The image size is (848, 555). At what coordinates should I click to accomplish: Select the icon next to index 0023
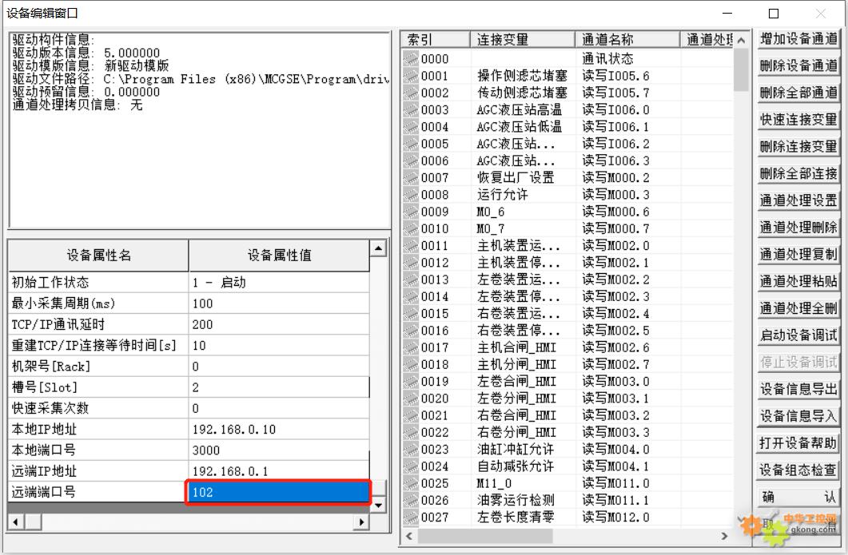[x=411, y=450]
